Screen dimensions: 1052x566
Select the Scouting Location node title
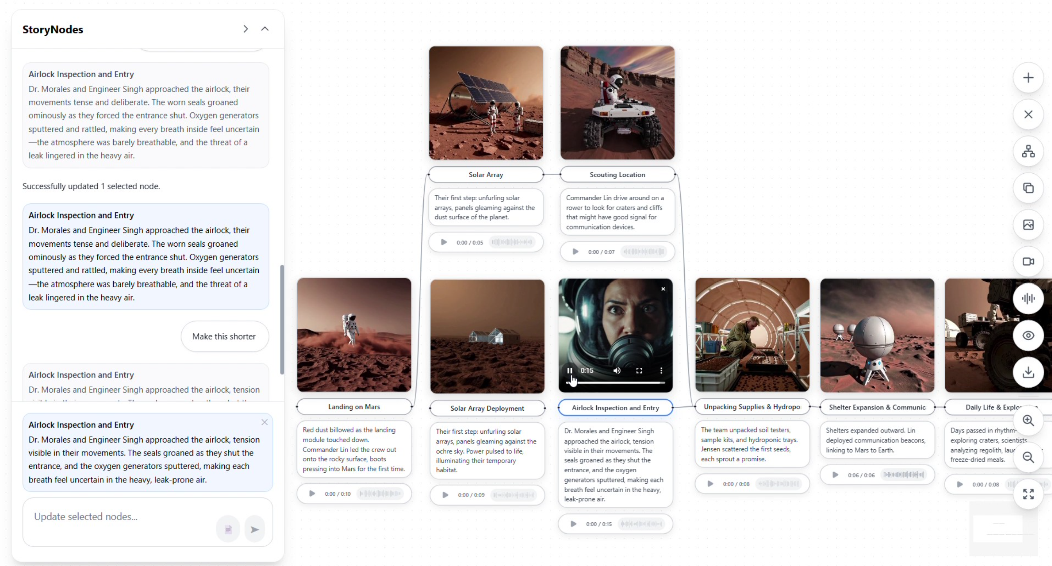click(617, 174)
